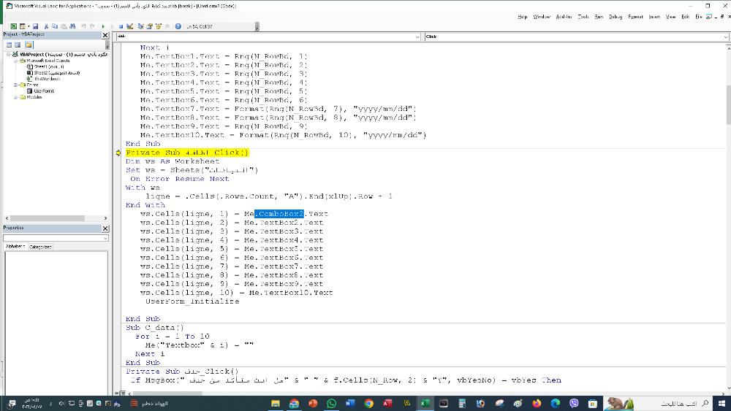The image size is (731, 411).
Task: Click the Break pause icon
Action: pos(112,26)
